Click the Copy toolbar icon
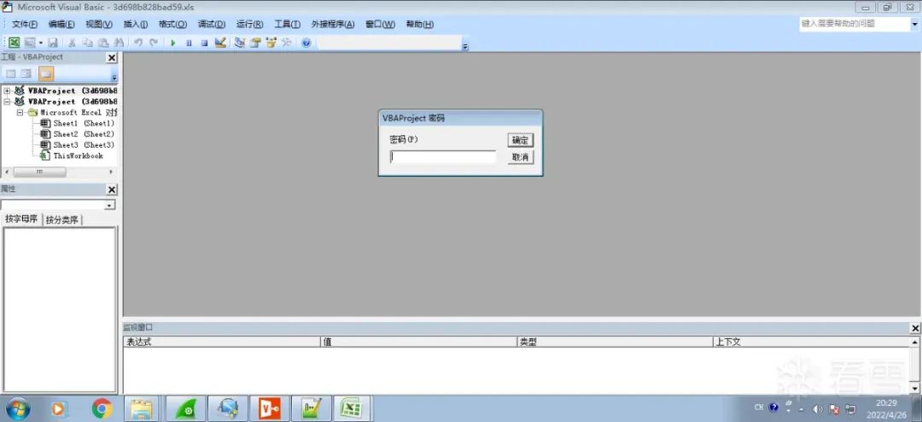 [88, 43]
